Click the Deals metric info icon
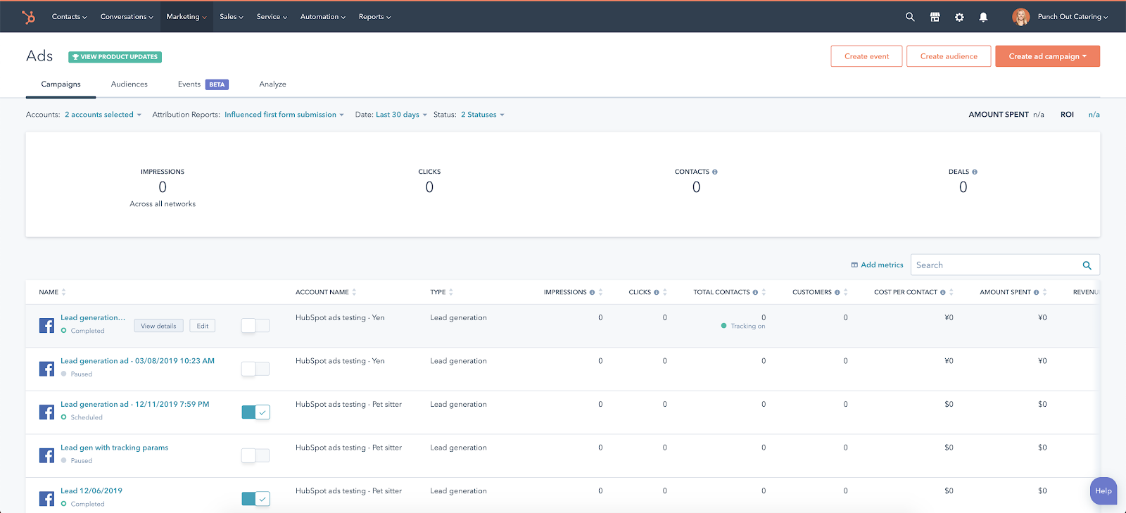The image size is (1126, 513). tap(975, 172)
